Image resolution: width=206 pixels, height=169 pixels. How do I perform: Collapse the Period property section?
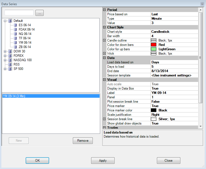coord(104,10)
